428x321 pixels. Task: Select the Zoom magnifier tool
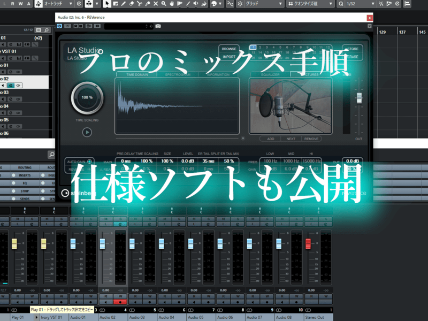[x=164, y=4]
